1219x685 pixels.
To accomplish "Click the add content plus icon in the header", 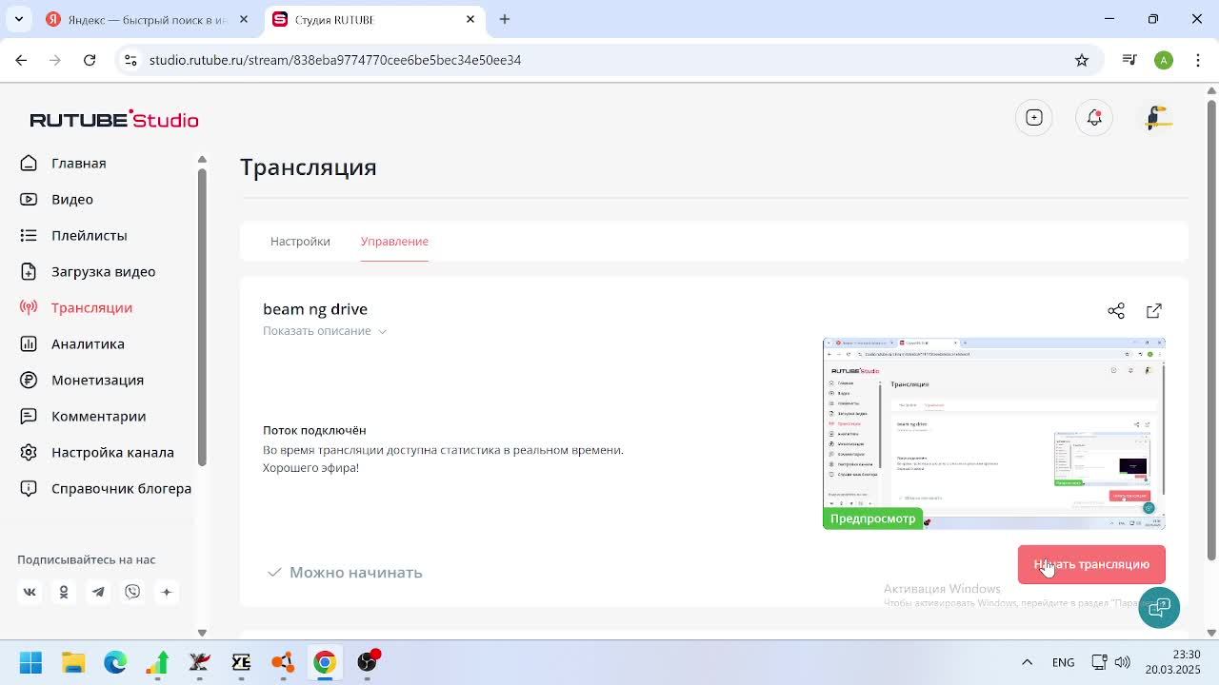I will point(1034,118).
